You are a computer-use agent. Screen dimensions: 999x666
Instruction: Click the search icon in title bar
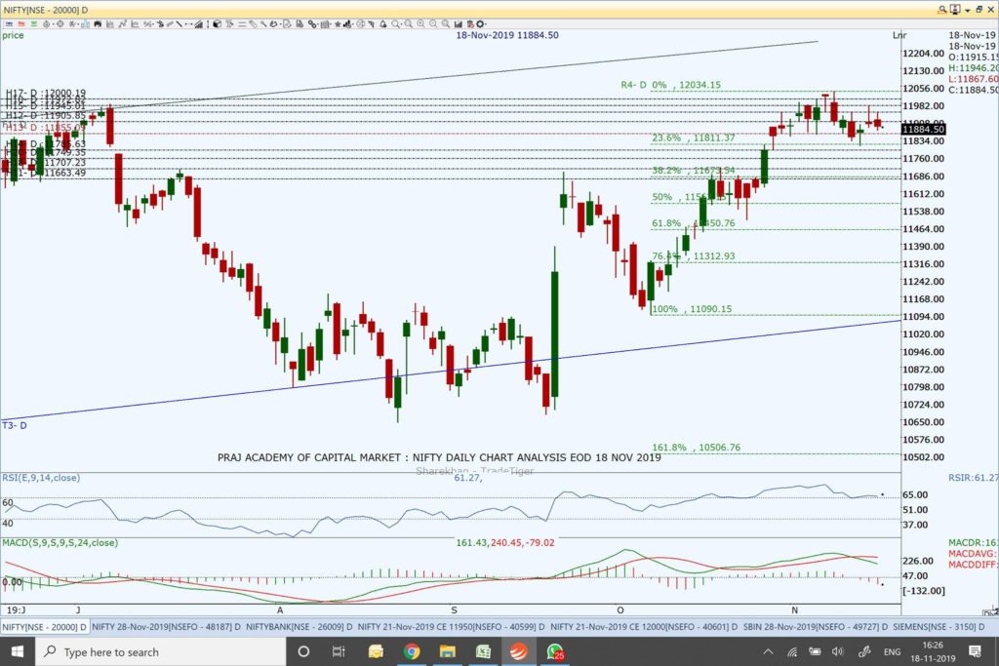[x=941, y=9]
